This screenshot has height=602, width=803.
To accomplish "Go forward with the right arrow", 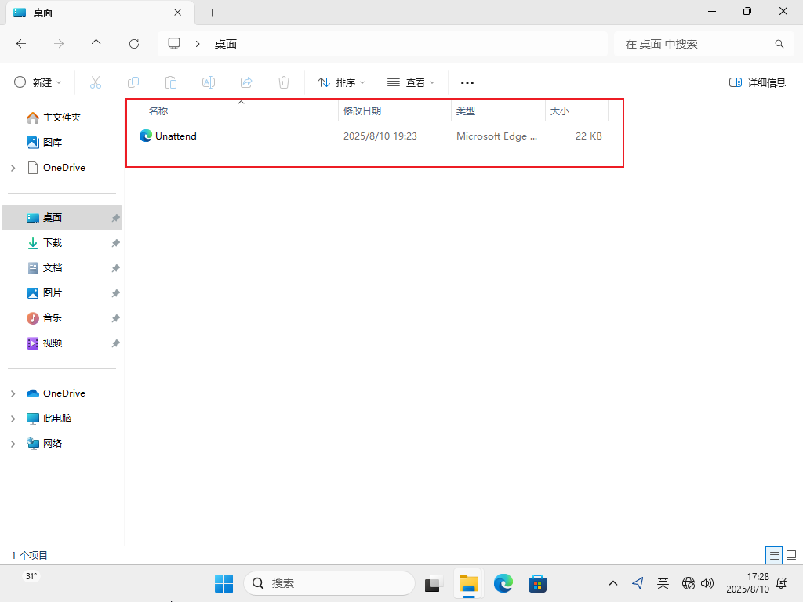I will coord(59,44).
